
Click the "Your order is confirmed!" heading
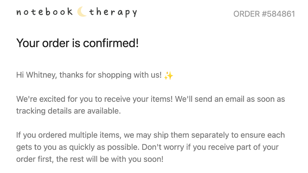click(x=77, y=43)
